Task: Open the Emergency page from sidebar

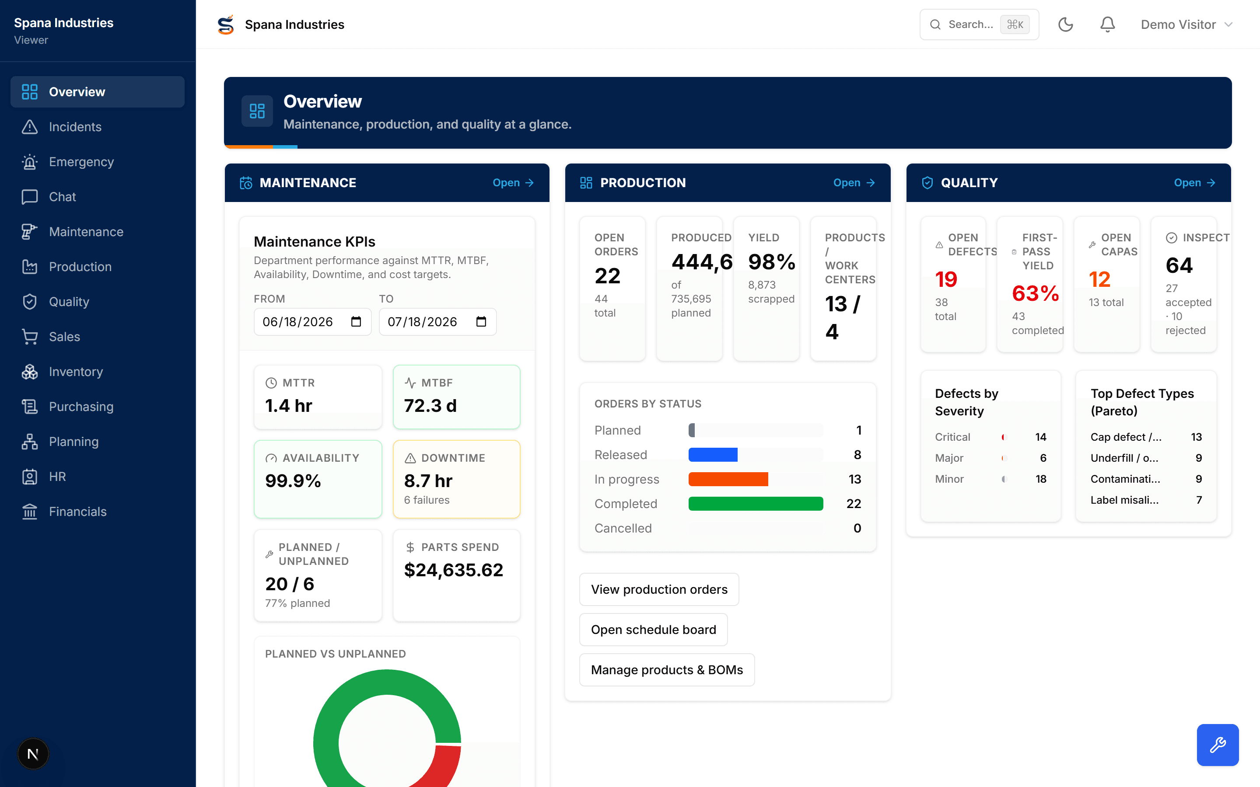Action: (x=98, y=161)
